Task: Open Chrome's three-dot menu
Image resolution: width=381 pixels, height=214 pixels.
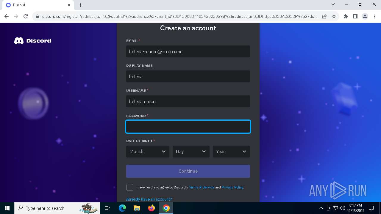Action: [x=374, y=16]
